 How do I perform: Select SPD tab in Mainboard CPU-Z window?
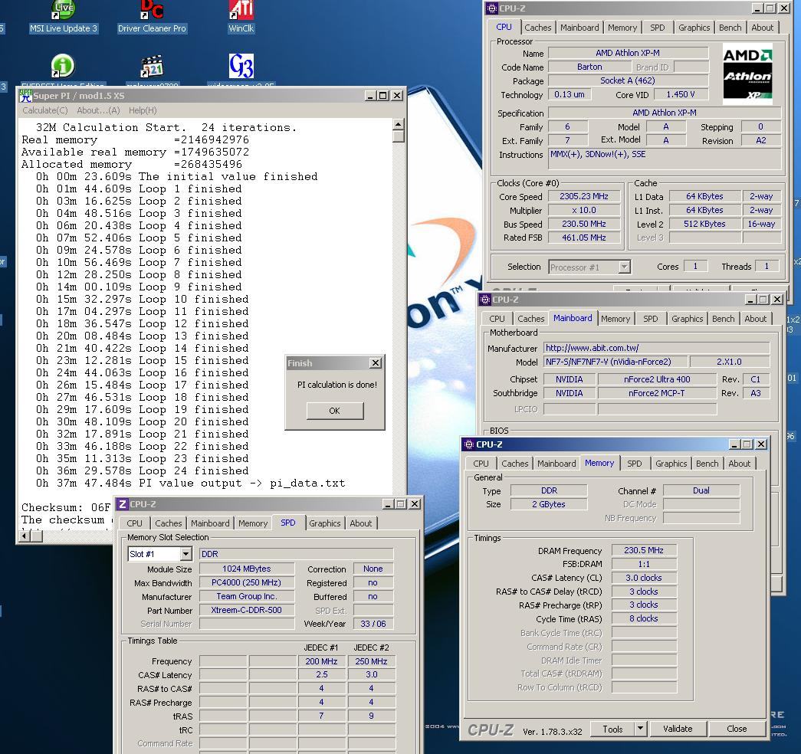(x=650, y=319)
